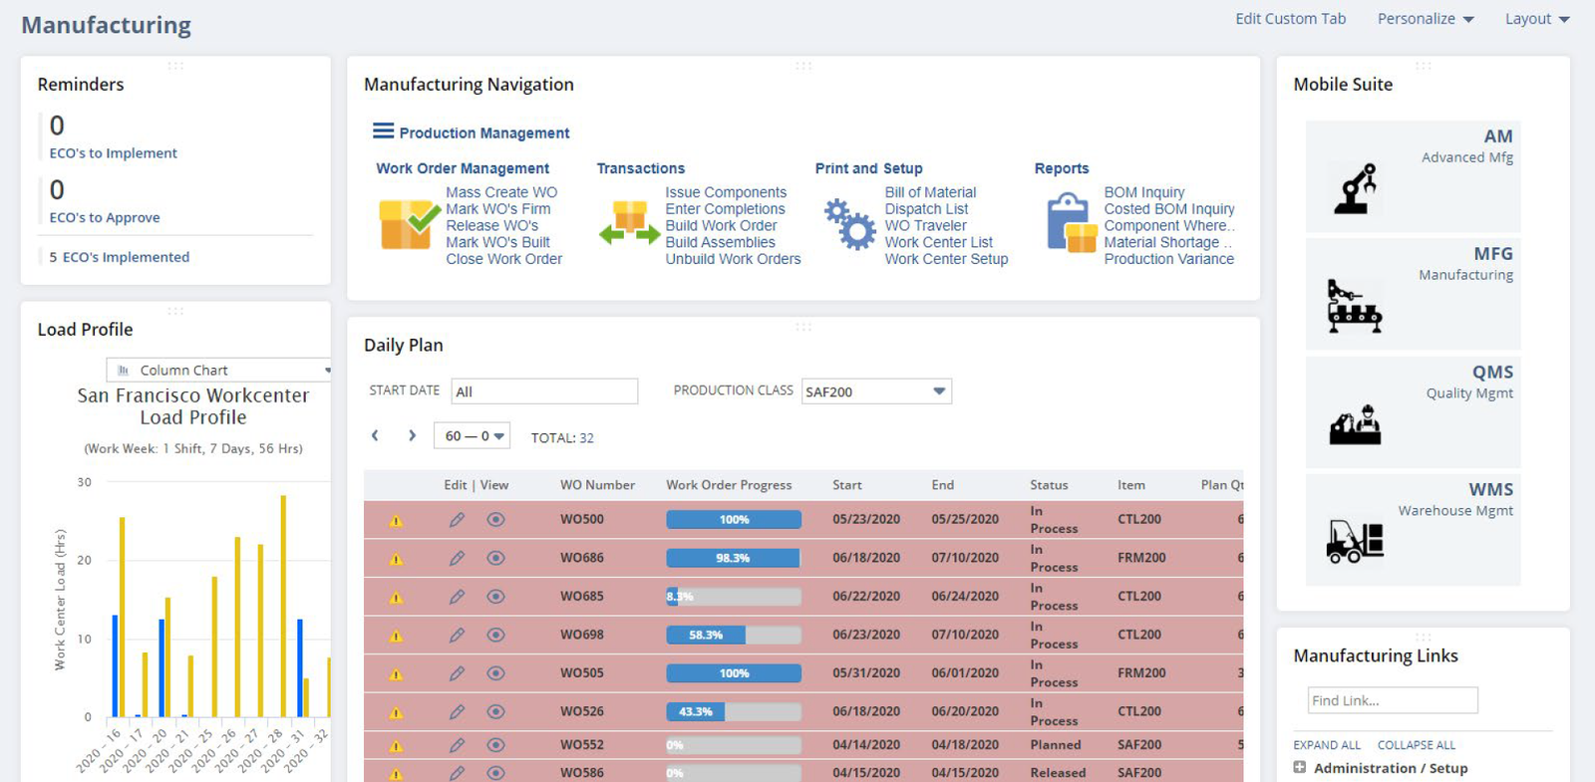Image resolution: width=1595 pixels, height=782 pixels.
Task: Click the Production Management hamburger menu icon
Action: (x=383, y=131)
